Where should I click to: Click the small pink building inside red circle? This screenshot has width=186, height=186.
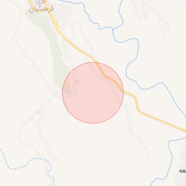77,82
